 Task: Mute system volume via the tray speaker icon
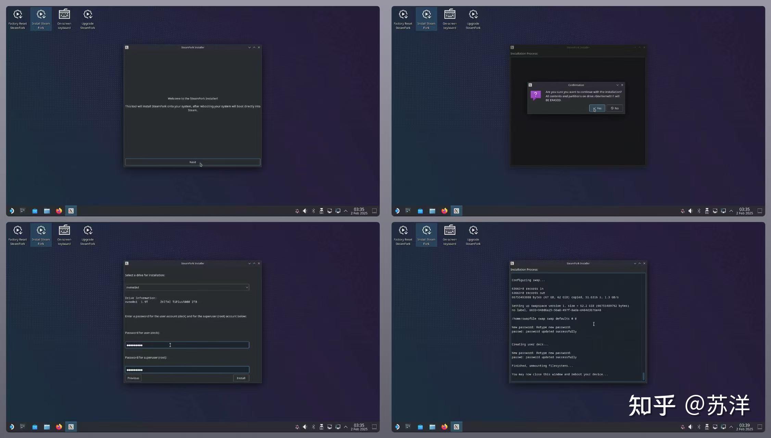305,211
